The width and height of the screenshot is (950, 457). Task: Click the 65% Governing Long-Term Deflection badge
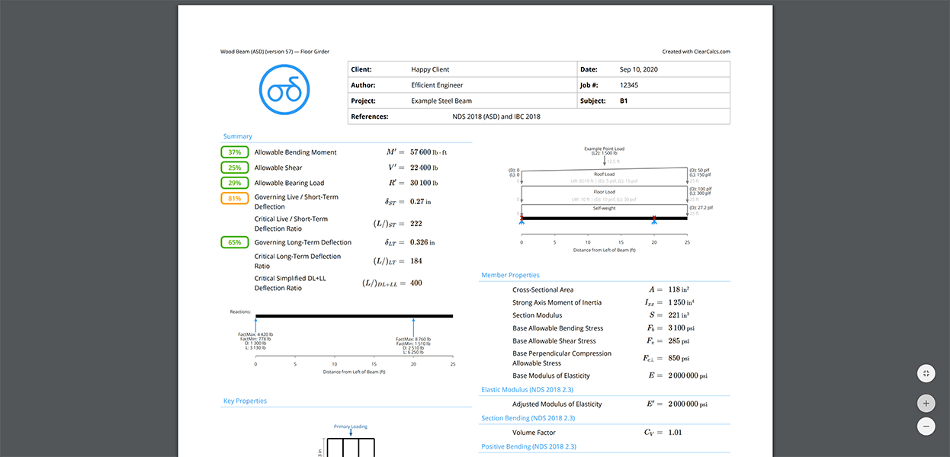point(234,241)
